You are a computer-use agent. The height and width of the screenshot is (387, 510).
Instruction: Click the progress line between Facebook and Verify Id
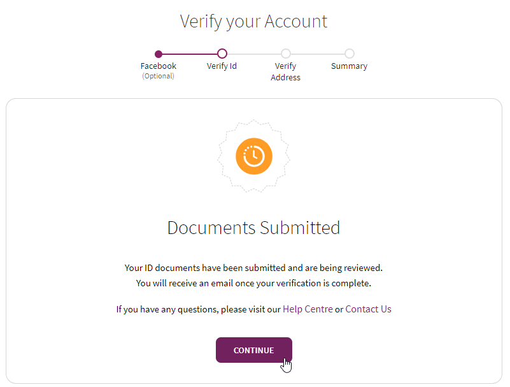[190, 54]
